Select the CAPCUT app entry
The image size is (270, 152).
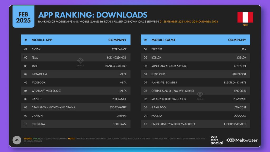[37, 99]
